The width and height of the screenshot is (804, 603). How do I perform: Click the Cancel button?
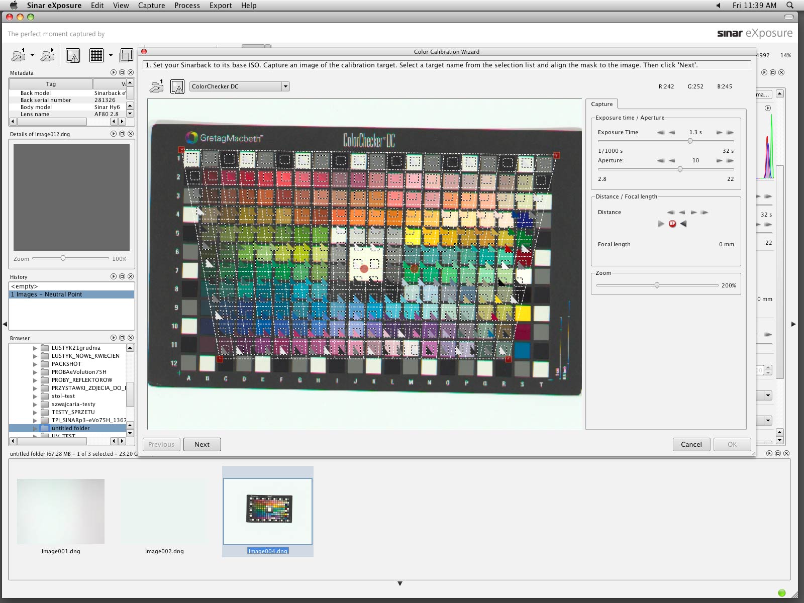click(691, 444)
